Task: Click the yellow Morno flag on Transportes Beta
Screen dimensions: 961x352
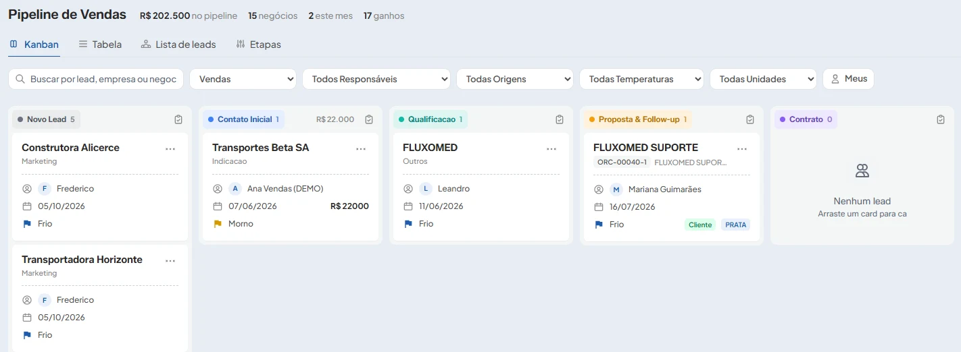Action: coord(218,224)
